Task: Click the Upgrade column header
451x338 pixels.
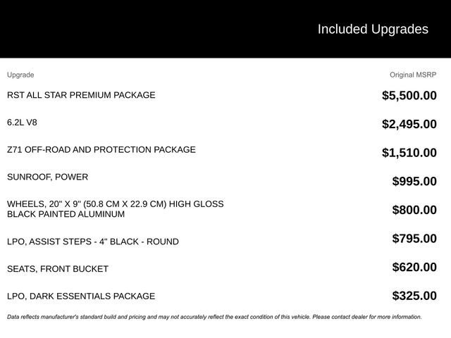Action: pos(20,75)
